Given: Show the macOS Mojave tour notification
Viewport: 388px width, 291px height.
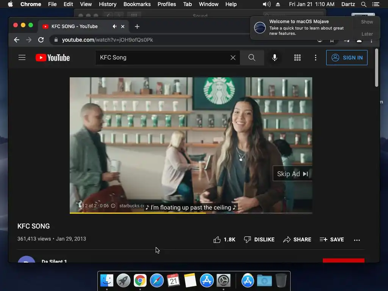Looking at the screenshot, I should point(367,22).
